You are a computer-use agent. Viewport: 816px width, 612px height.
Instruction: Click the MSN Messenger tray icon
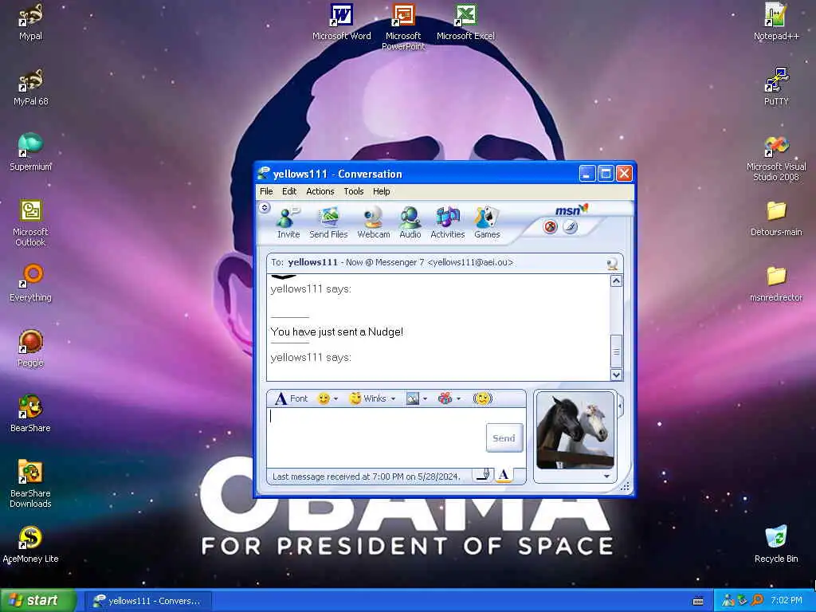pos(728,601)
